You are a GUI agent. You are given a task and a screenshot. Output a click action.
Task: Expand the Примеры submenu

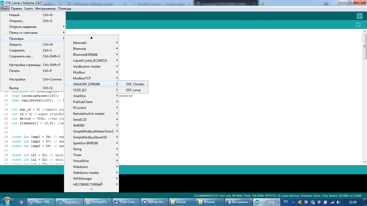coord(33,39)
